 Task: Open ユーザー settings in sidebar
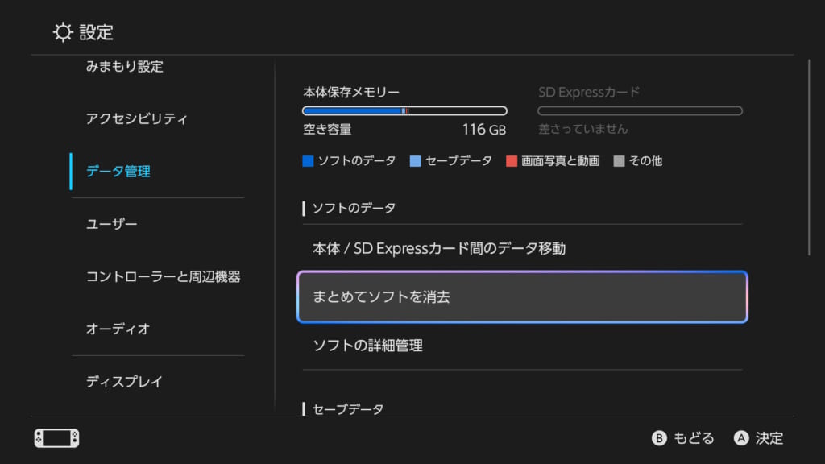click(112, 224)
